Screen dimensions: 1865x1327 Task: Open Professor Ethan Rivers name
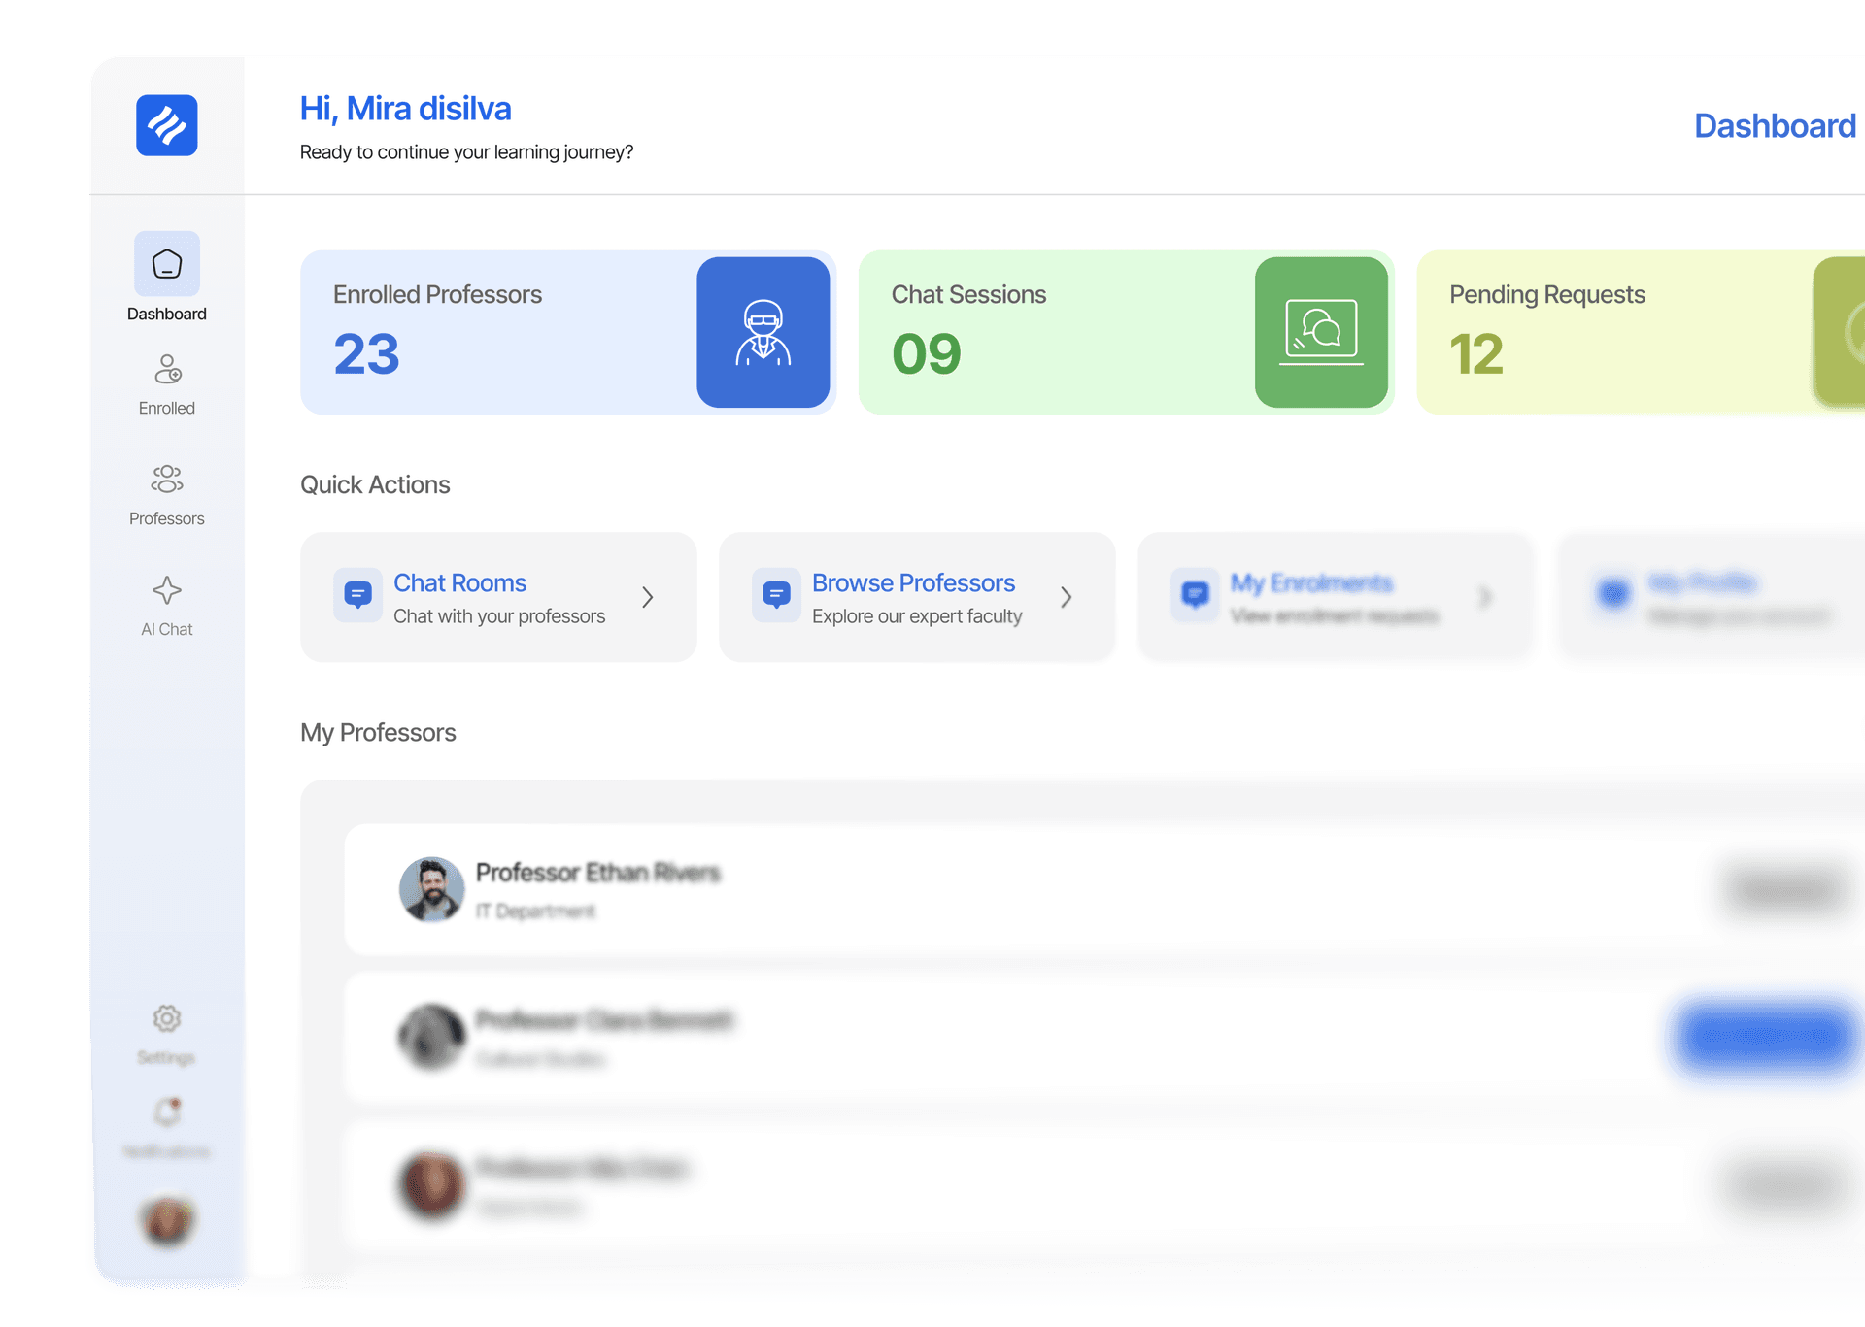[x=598, y=873]
